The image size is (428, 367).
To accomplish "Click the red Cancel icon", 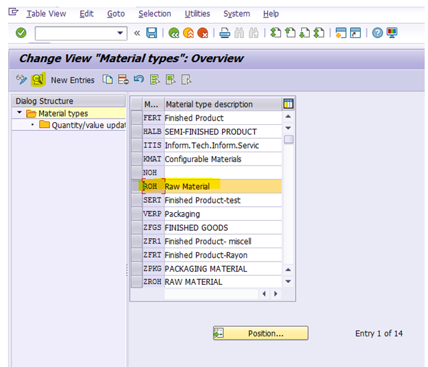I will point(203,33).
